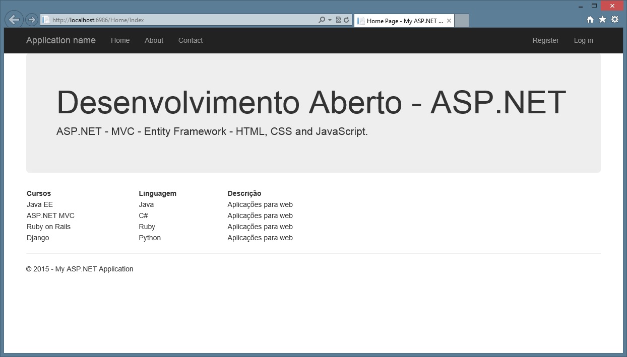Open a new blank tab
Screen dimensions: 627x357
click(x=462, y=21)
